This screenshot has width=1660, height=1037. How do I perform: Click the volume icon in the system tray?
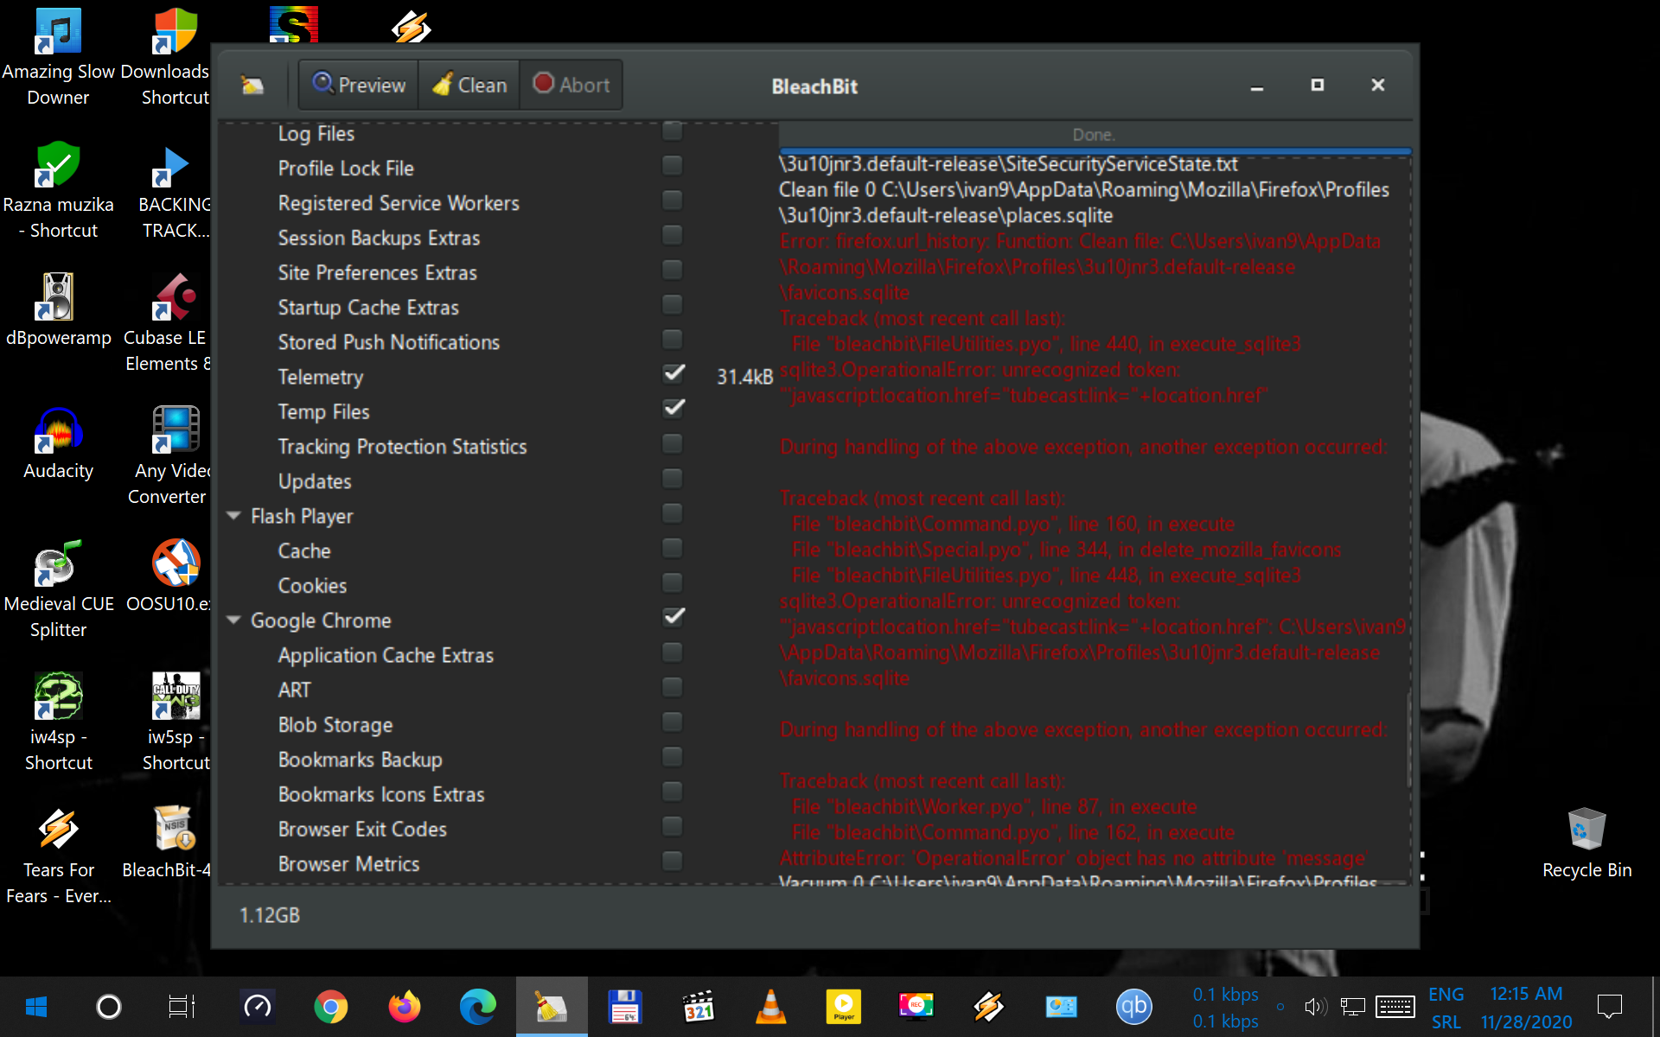tap(1315, 1006)
